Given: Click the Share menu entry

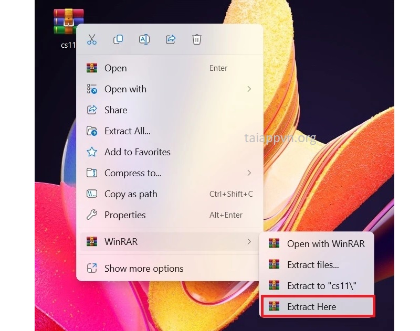Looking at the screenshot, I should (x=115, y=110).
